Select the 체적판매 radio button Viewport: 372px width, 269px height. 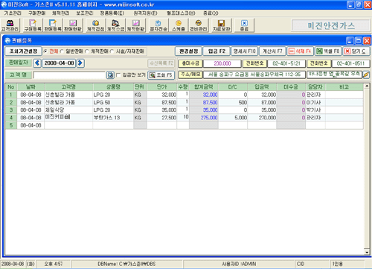pos(87,51)
